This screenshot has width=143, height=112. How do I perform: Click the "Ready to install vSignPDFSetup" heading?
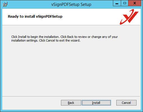(35, 17)
